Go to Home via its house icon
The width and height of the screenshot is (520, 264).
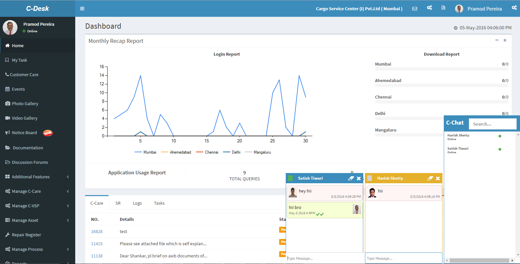tap(7, 45)
